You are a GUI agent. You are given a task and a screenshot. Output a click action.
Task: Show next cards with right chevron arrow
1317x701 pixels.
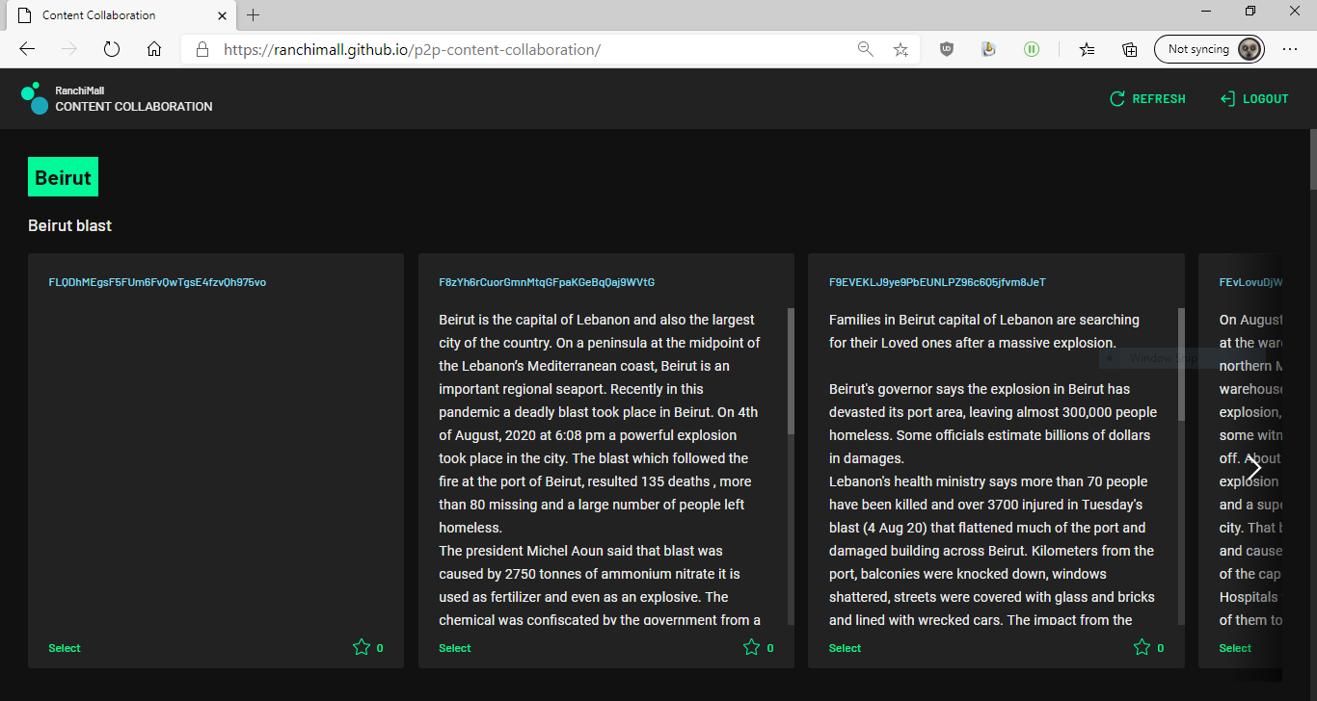pos(1253,468)
